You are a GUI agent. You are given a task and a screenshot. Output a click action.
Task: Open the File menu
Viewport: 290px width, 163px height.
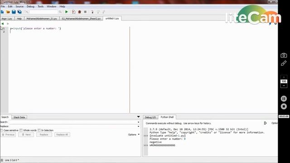[x=3, y=6]
